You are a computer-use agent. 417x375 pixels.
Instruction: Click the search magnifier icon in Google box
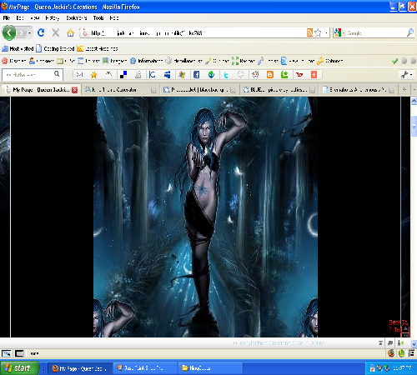410,32
